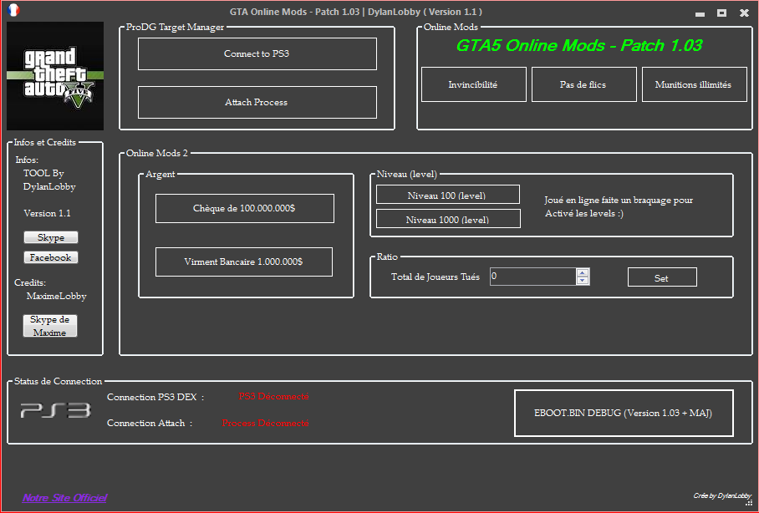Open the Notre Site Officiel link
Screen dimensions: 759x513
[x=64, y=498]
